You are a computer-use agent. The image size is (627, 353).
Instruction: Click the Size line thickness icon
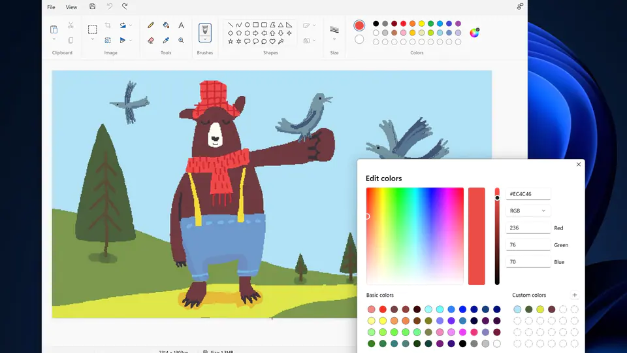[x=334, y=29]
